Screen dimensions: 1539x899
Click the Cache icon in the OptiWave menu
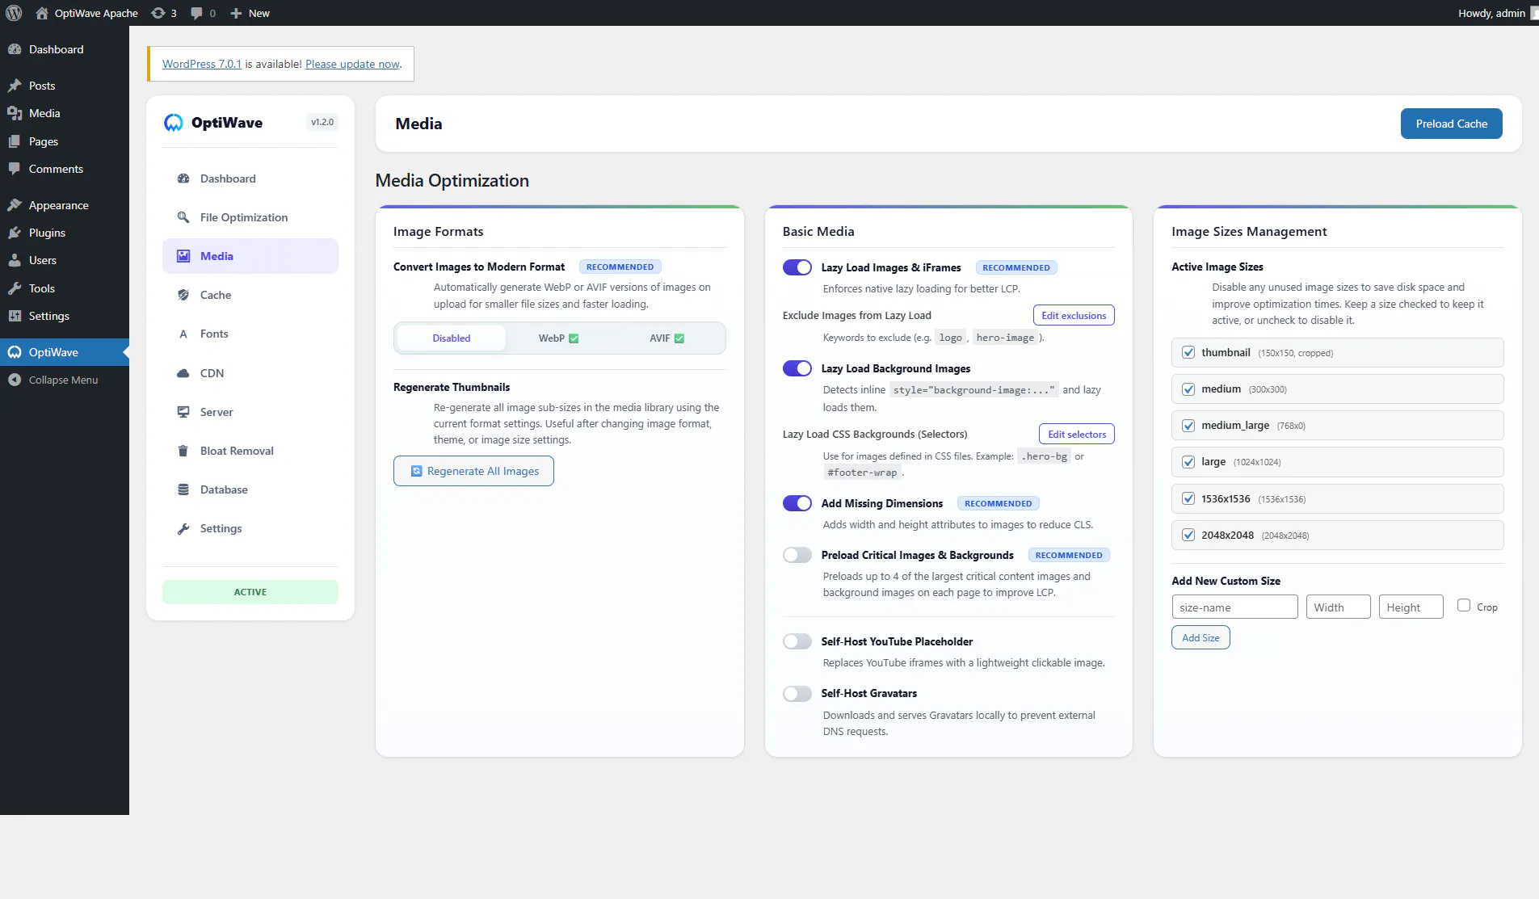183,295
